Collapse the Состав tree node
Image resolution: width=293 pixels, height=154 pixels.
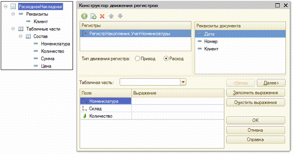(x=21, y=36)
